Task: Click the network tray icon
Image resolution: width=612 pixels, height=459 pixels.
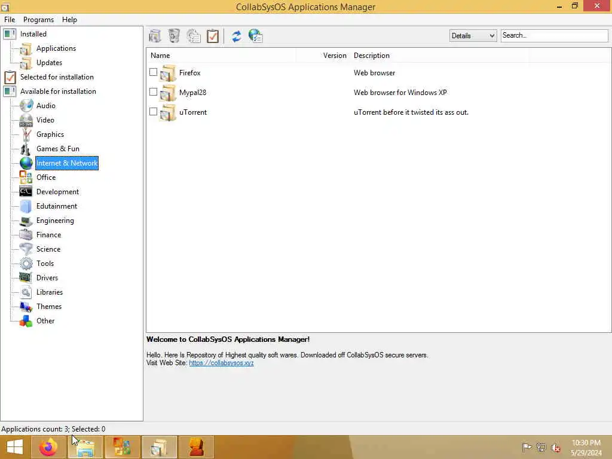Action: tap(541, 447)
